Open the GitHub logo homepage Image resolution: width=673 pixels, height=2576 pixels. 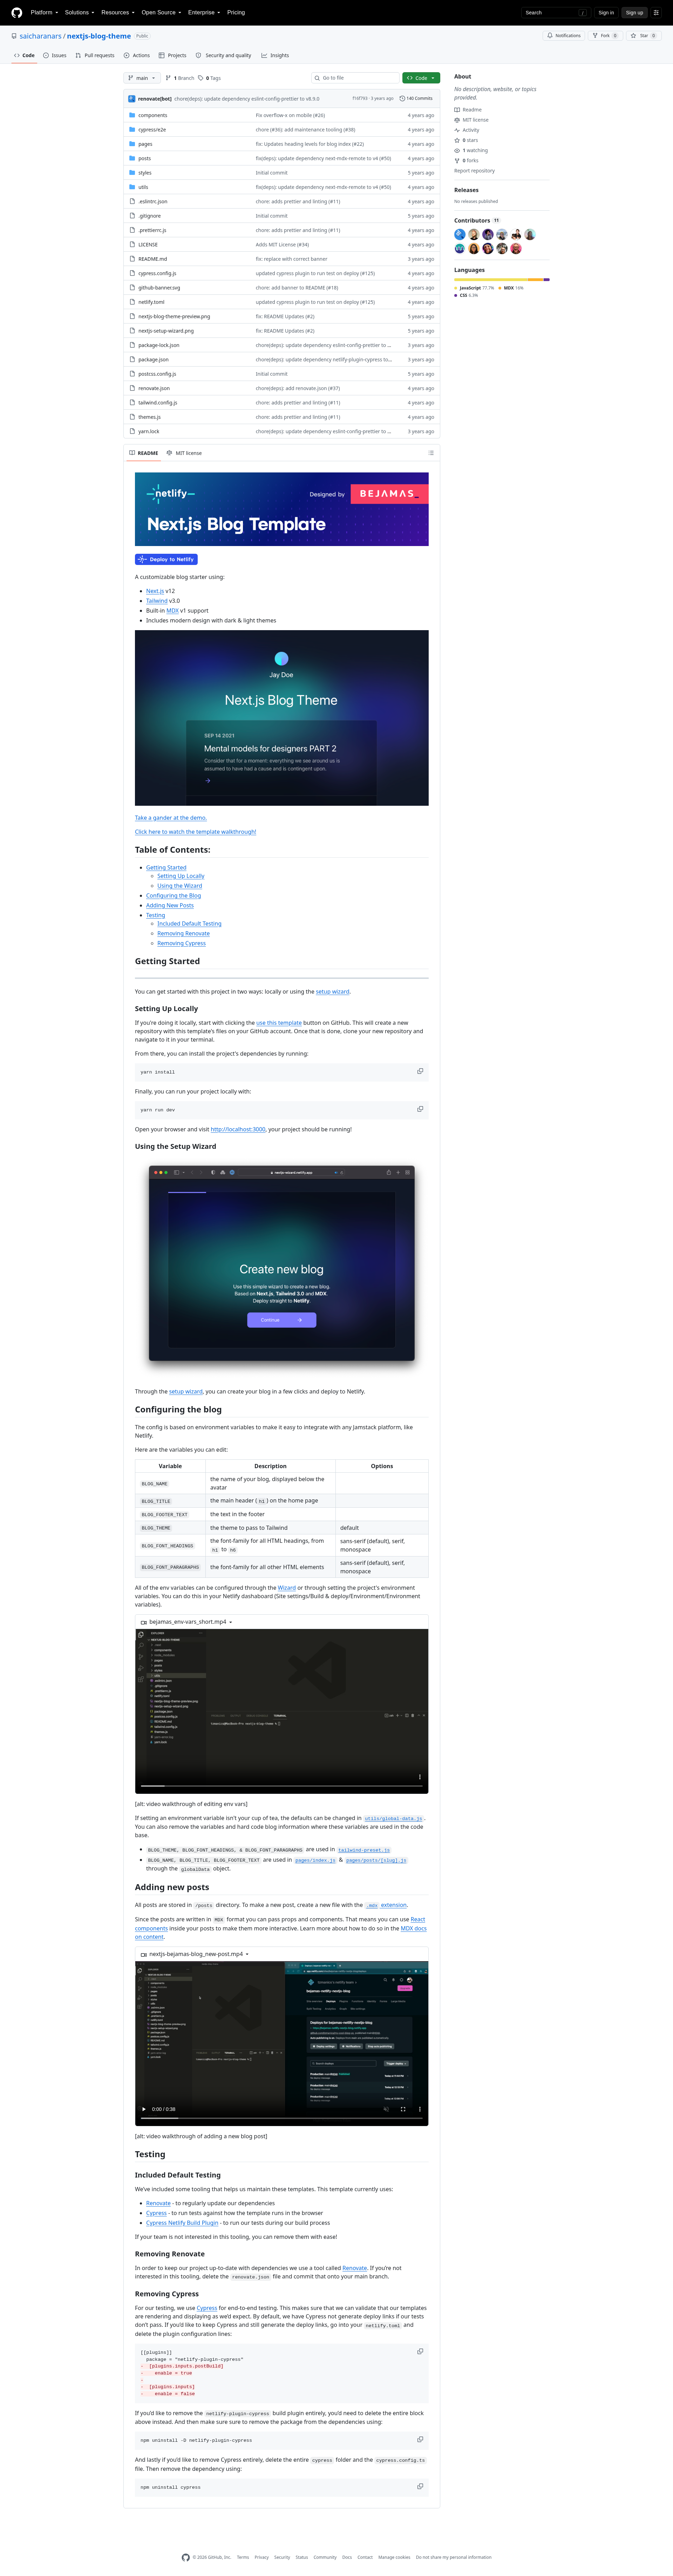[x=16, y=13]
